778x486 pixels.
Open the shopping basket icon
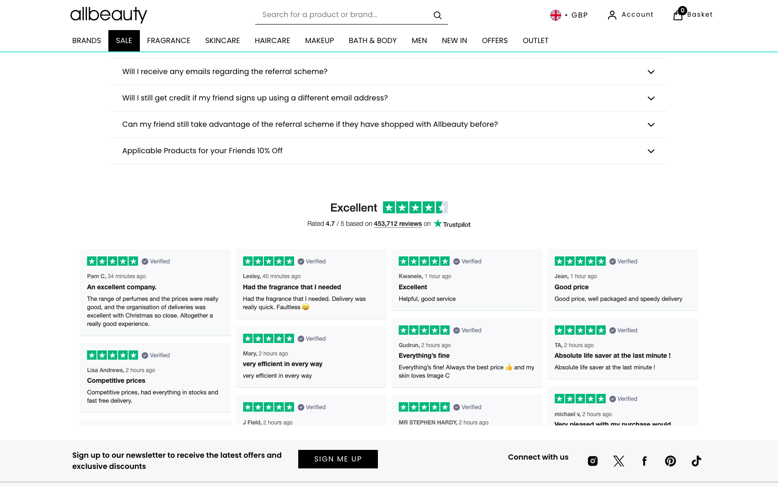tap(678, 15)
